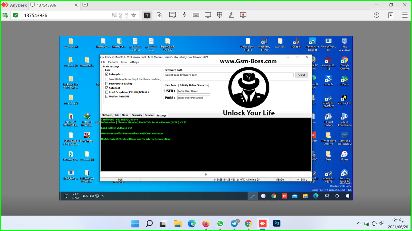Open TFM Tool Pro 2.0 Free folder
The height and width of the screenshot is (231, 412).
(x=328, y=139)
